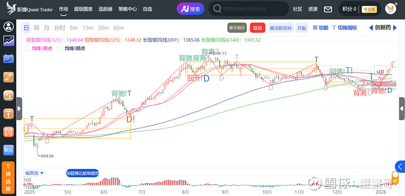The height and width of the screenshot is (196, 405).
Task: Click the 背驰!T marker in June
Action: tap(121, 93)
